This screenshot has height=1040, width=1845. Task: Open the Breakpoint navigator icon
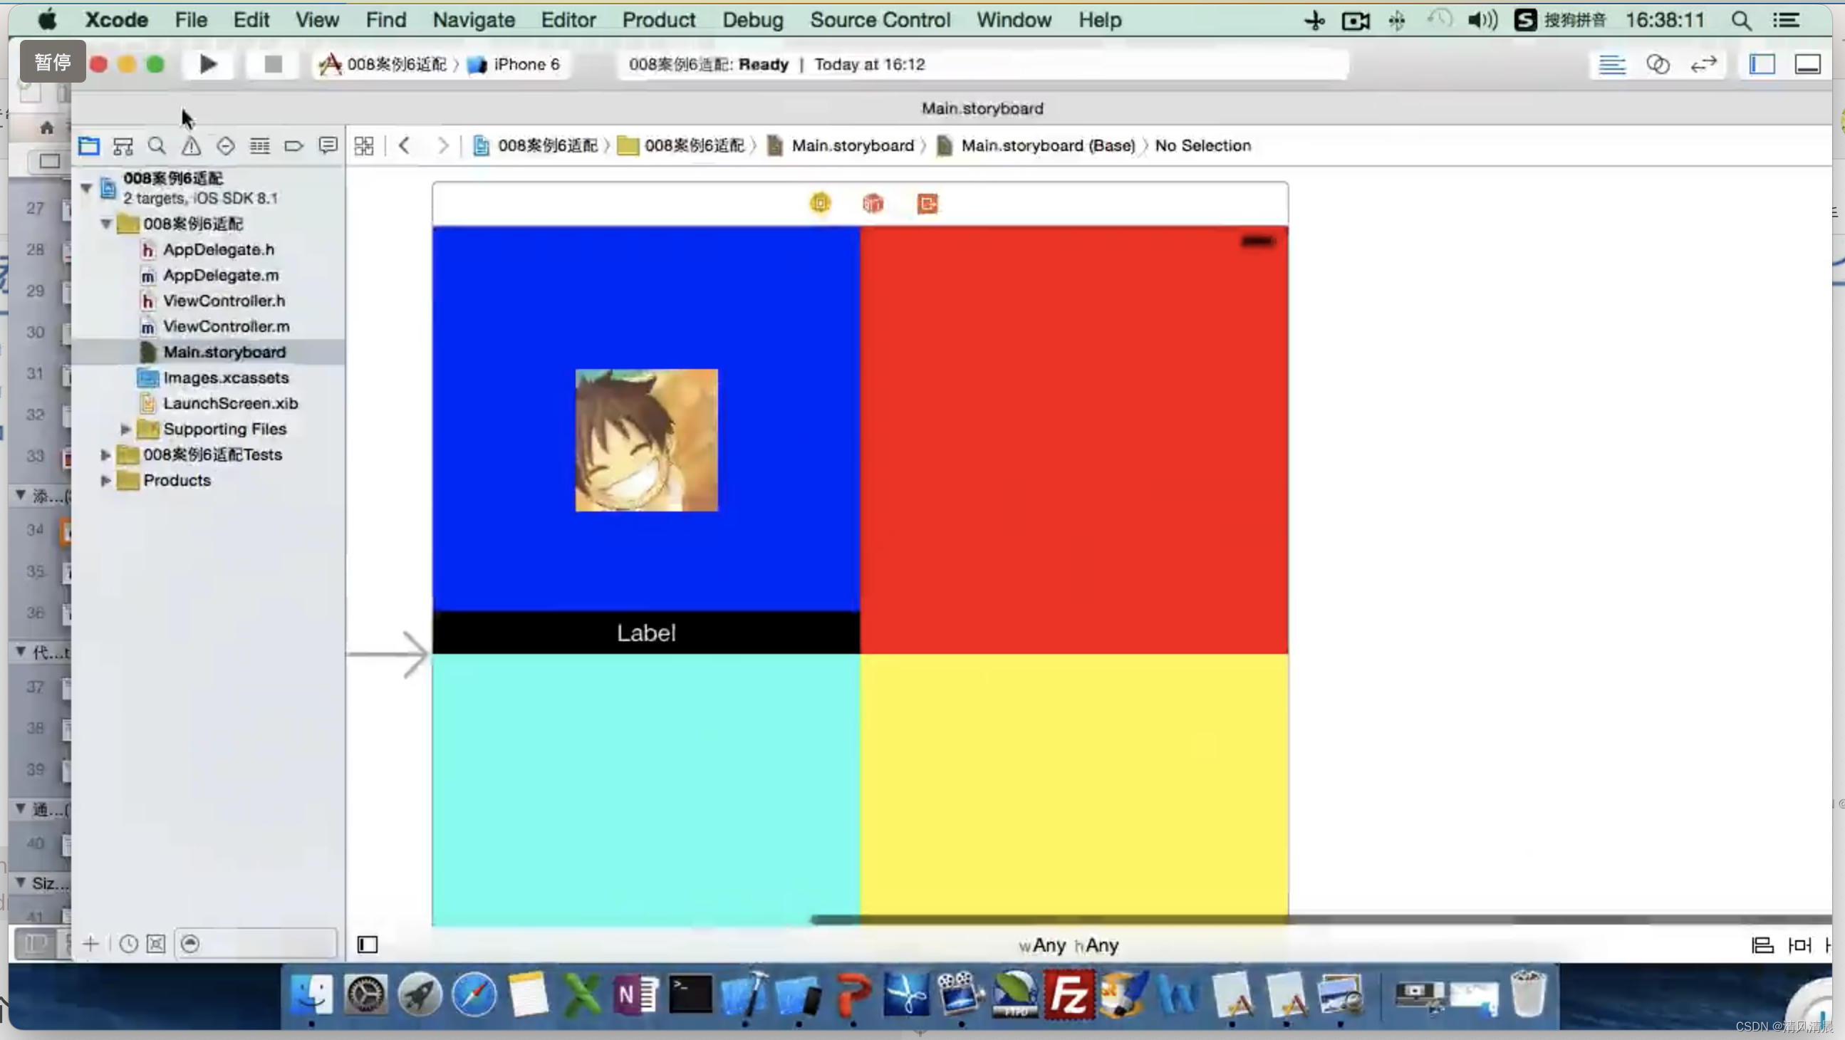pyautogui.click(x=293, y=146)
